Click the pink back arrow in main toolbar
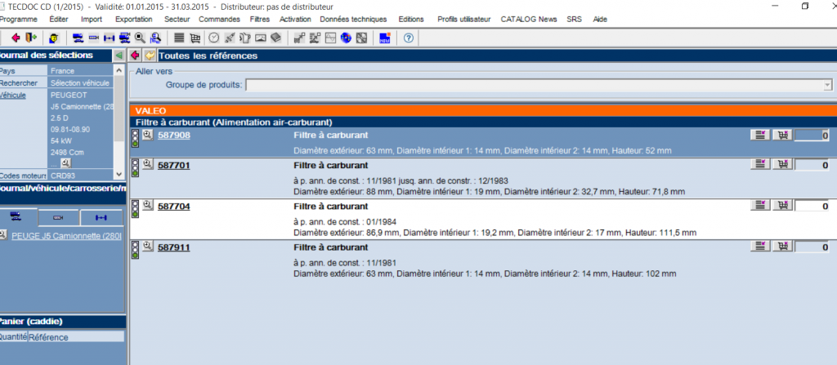 pyautogui.click(x=16, y=38)
